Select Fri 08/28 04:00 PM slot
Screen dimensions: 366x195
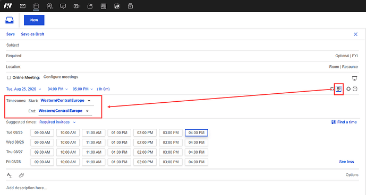tap(197, 162)
